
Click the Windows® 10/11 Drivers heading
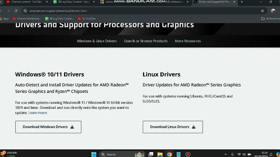(49, 74)
